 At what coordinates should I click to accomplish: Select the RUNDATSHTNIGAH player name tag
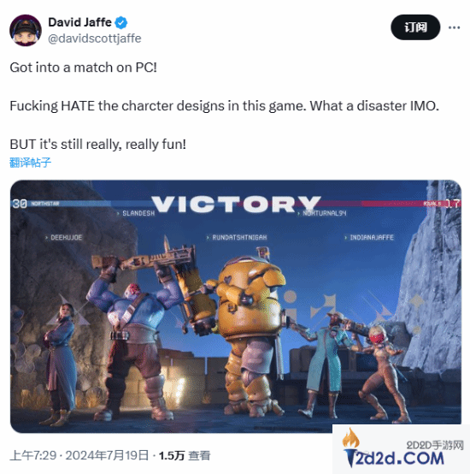click(237, 238)
